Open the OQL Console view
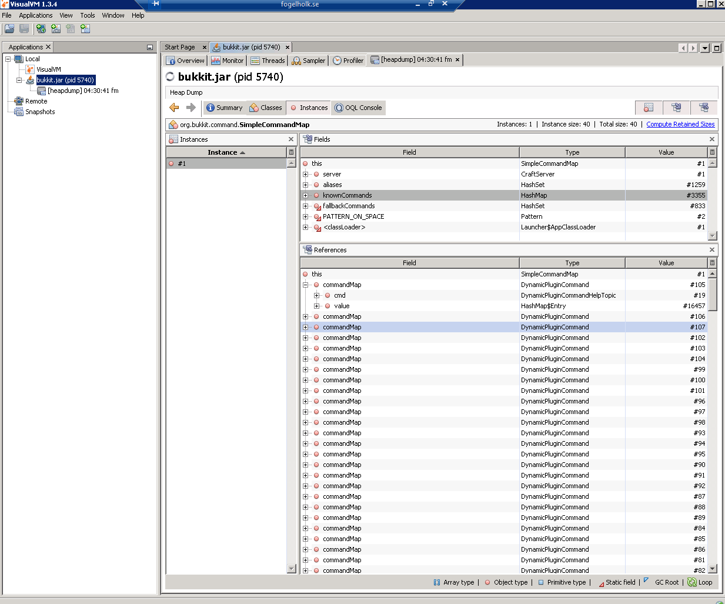725x604 pixels. point(358,108)
